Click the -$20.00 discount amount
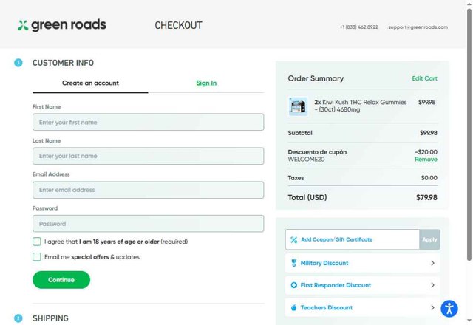The height and width of the screenshot is (325, 473). point(426,152)
